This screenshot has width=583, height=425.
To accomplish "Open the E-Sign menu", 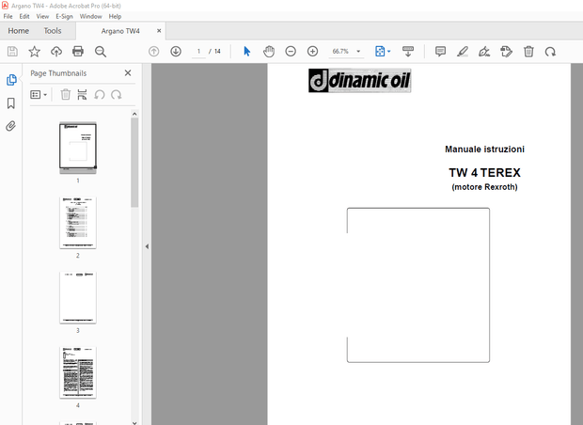I will pos(64,16).
